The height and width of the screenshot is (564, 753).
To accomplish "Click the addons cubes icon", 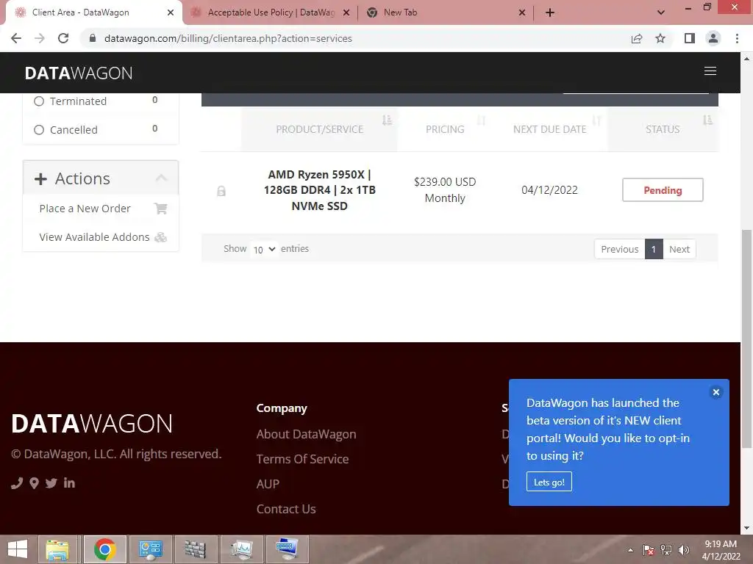I will point(161,237).
